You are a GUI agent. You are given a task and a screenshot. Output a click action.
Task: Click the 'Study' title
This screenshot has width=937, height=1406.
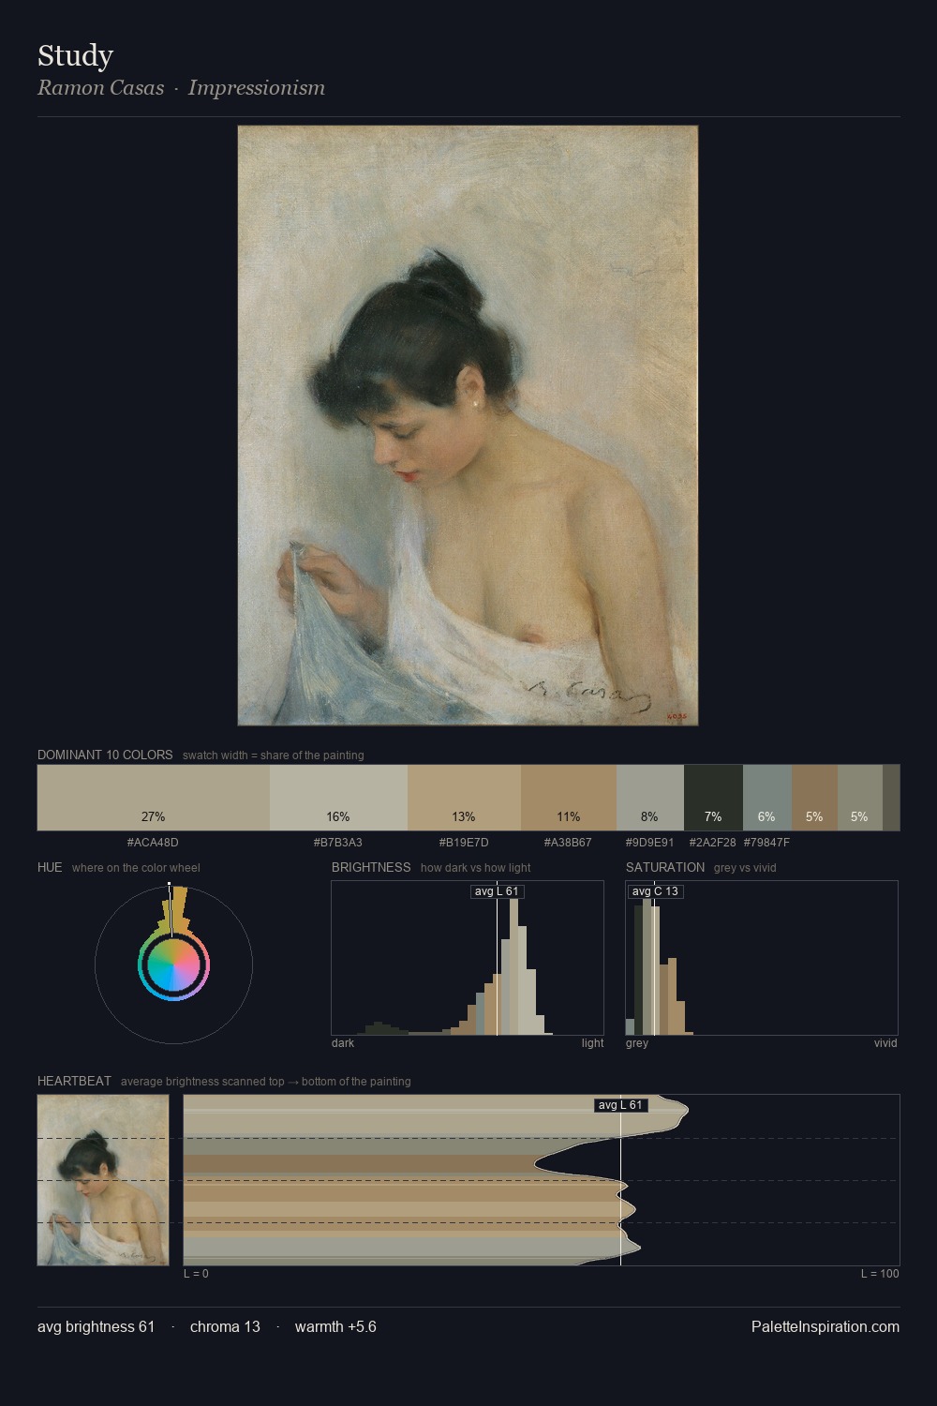(75, 55)
